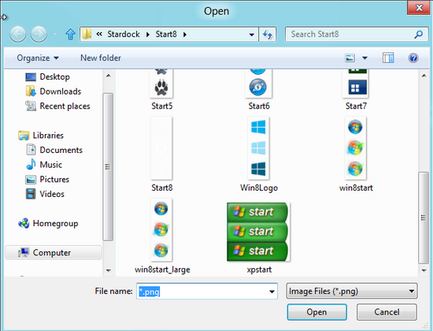Screen dimensions: 433x331
Task: Open the Help question mark icon
Action: 413,58
